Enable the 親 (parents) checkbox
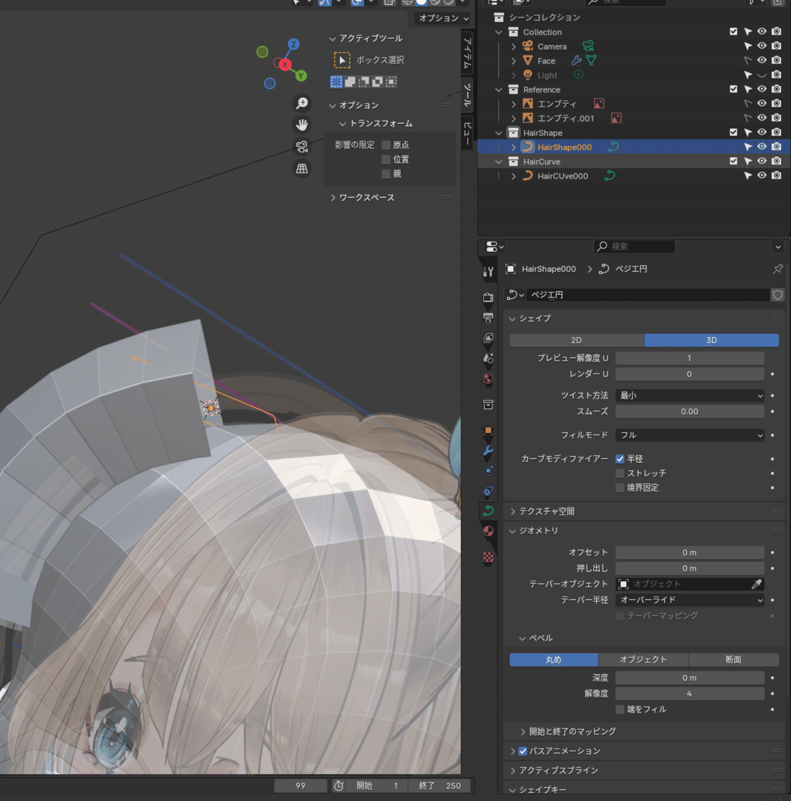791x801 pixels. pyautogui.click(x=386, y=174)
